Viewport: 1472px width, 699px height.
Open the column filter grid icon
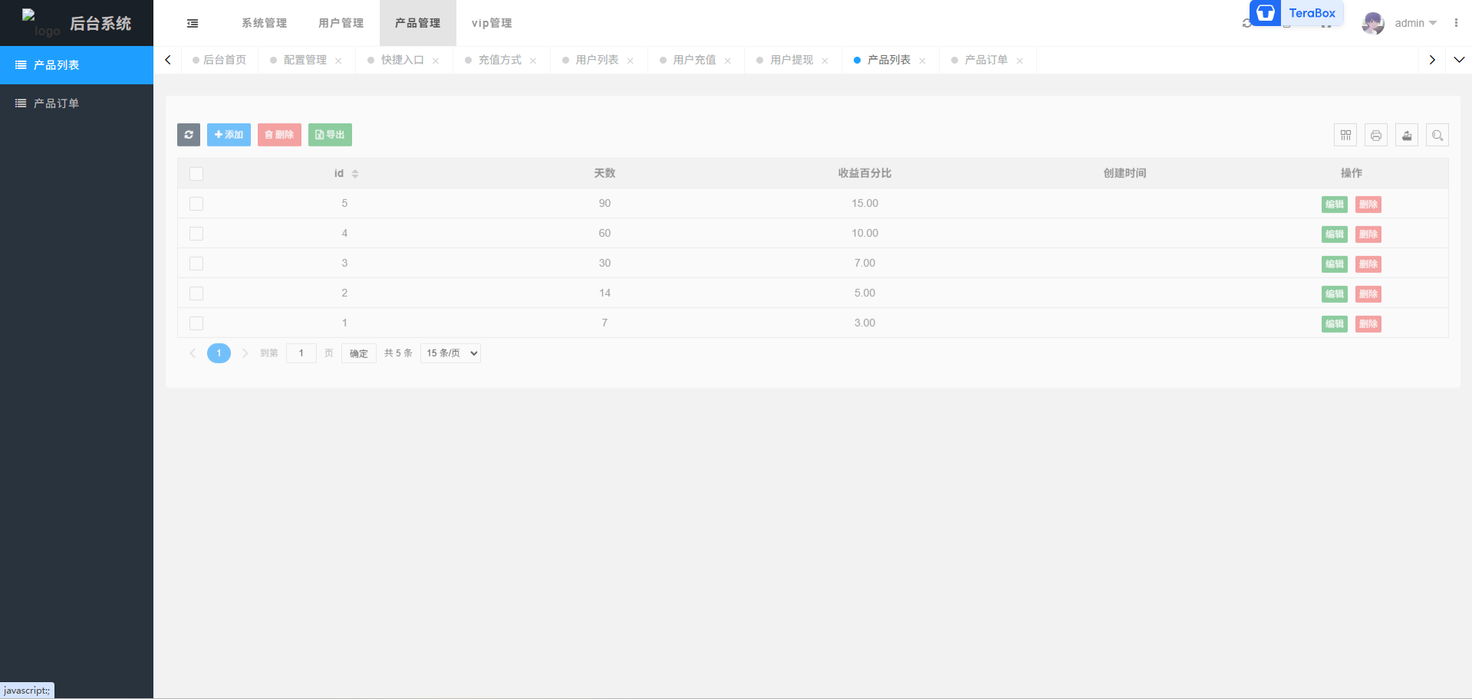(1345, 135)
